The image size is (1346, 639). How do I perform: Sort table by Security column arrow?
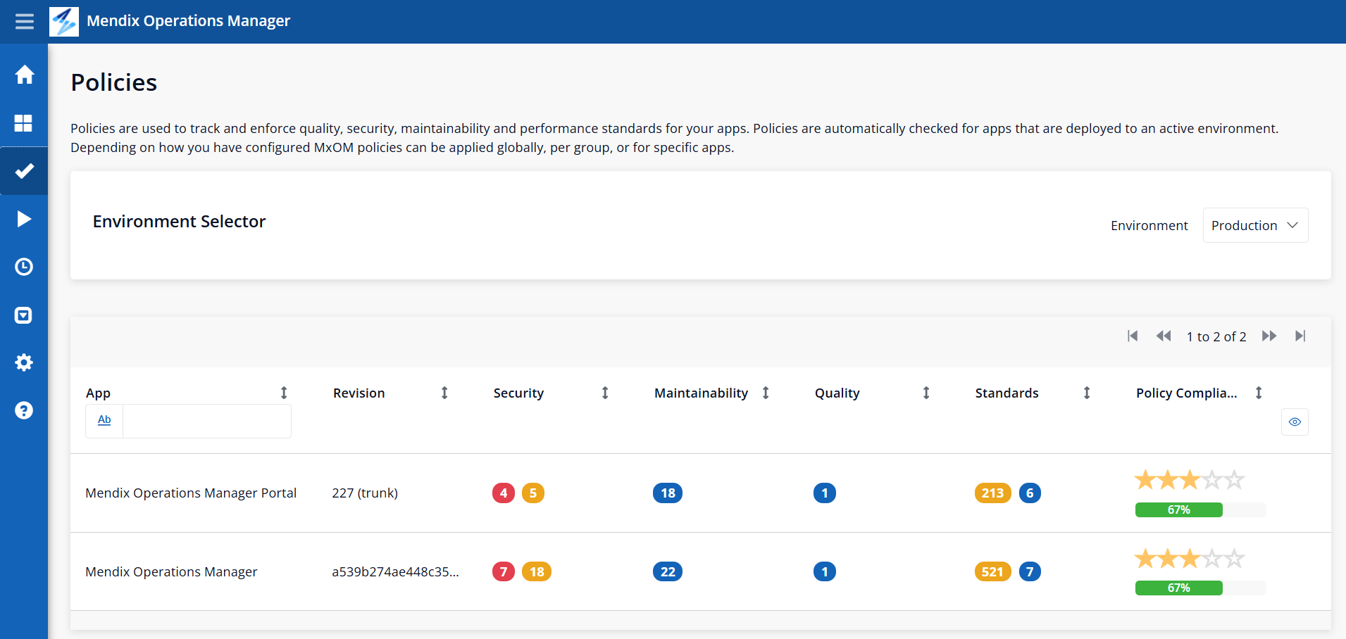point(605,393)
